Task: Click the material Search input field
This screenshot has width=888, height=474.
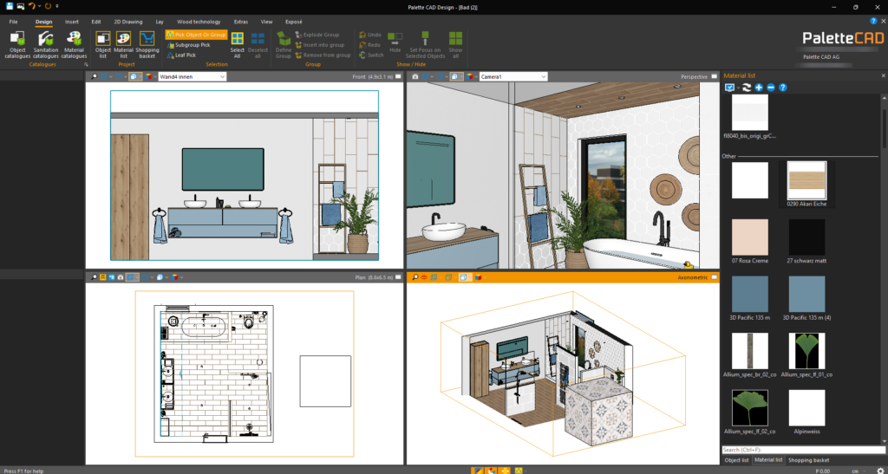Action: click(802, 450)
